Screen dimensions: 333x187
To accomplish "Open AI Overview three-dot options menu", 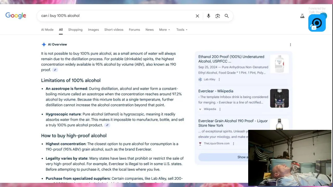I will [x=290, y=45].
